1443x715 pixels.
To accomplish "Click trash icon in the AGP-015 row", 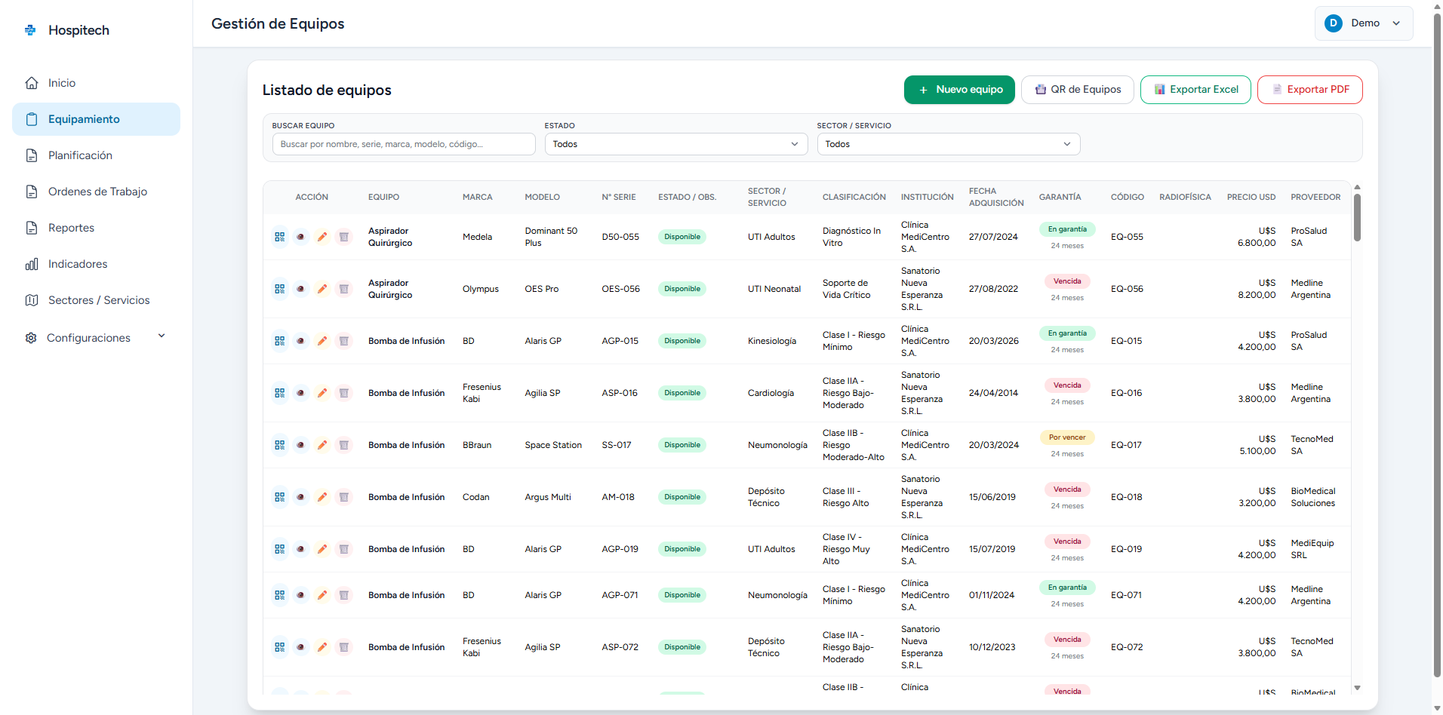I will (x=343, y=341).
